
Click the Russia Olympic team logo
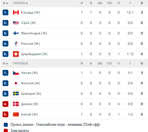(x=16, y=44)
